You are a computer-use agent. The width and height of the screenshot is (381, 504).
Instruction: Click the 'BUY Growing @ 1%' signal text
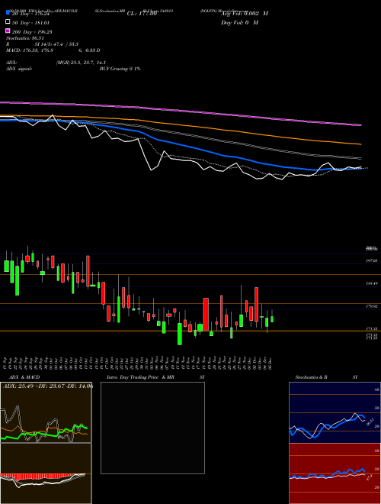click(120, 69)
